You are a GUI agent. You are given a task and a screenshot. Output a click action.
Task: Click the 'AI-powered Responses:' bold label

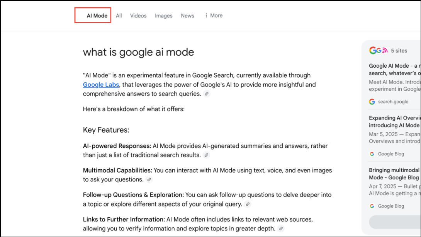pos(117,146)
